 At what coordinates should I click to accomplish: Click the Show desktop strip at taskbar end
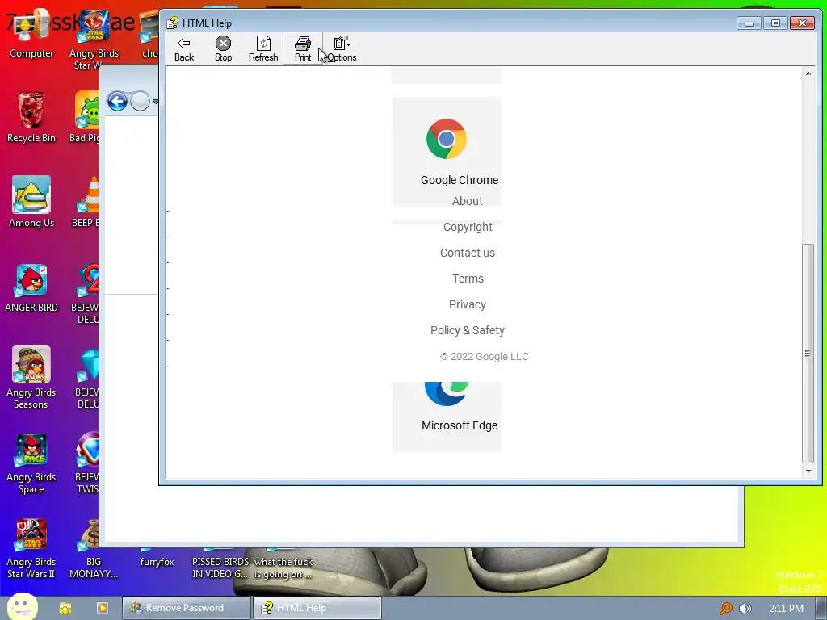coord(821,609)
